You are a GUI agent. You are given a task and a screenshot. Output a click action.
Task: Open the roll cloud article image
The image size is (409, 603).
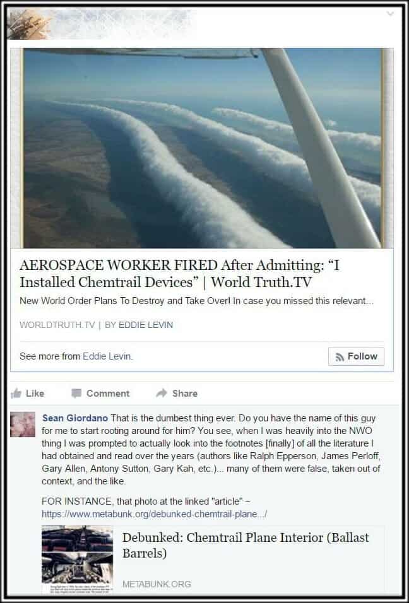[x=203, y=148]
